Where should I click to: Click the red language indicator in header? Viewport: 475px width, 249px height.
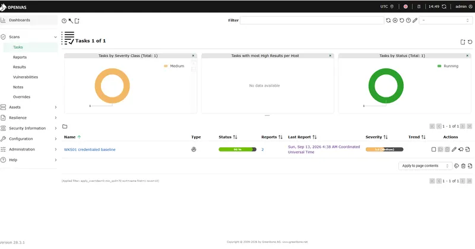[406, 7]
